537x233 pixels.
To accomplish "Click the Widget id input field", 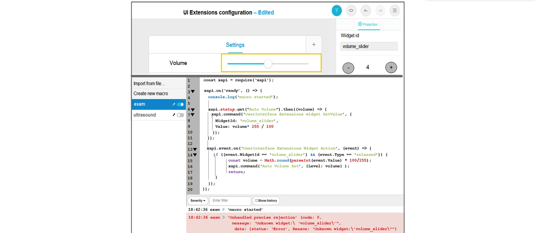I will click(x=369, y=46).
